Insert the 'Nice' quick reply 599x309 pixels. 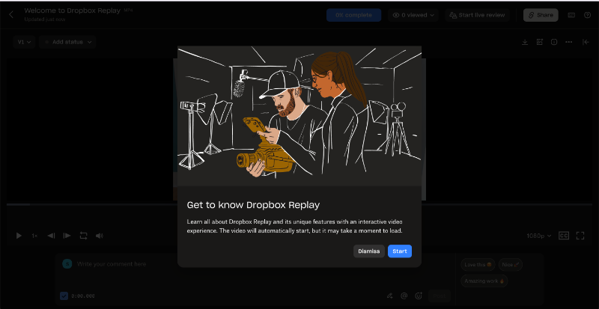click(511, 264)
